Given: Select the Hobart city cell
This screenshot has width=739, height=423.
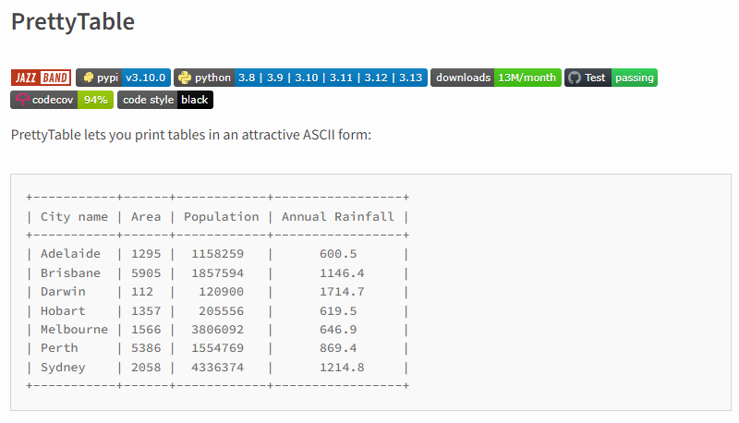Looking at the screenshot, I should coord(63,311).
